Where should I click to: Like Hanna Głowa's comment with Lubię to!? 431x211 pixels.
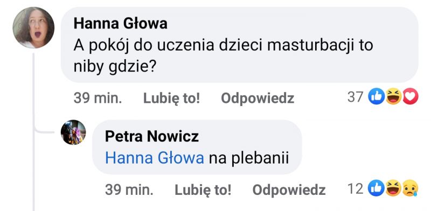click(171, 98)
